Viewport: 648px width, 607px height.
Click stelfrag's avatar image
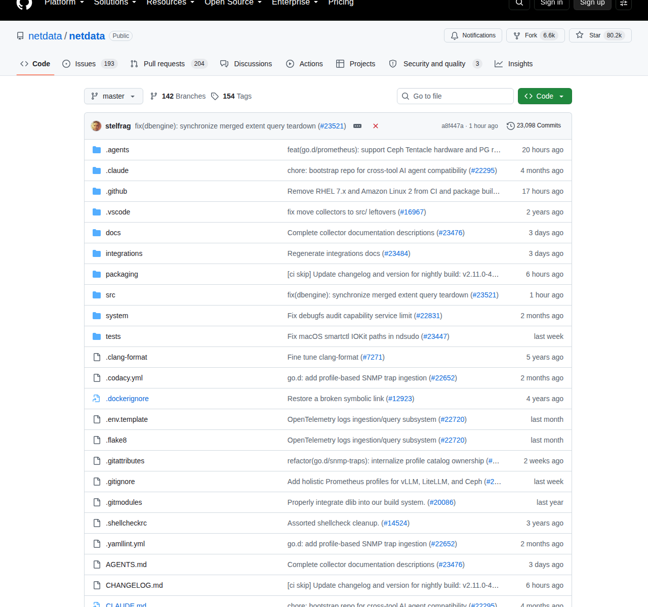coord(96,126)
